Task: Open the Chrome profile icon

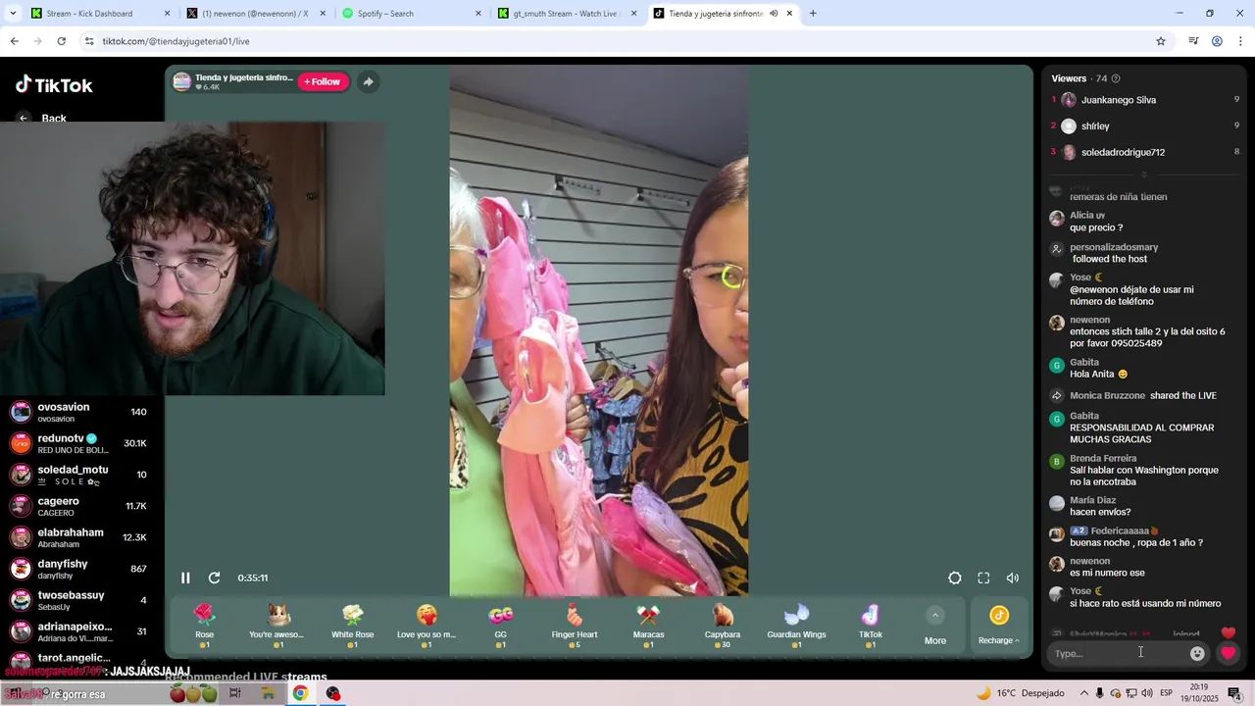Action: click(x=1217, y=41)
